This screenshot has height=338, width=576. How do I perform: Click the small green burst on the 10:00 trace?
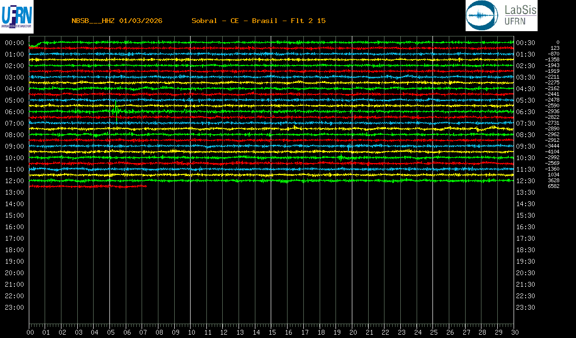pos(341,157)
